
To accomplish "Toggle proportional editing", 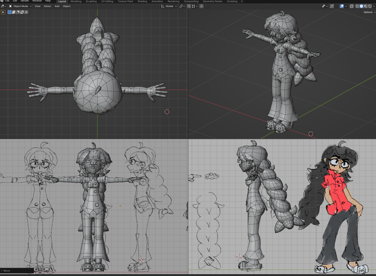I will (201, 6).
